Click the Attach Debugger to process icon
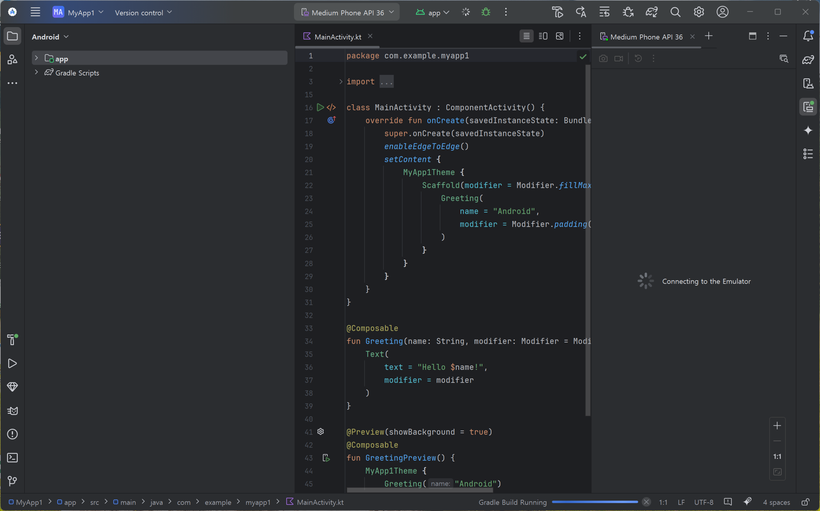 coord(628,12)
